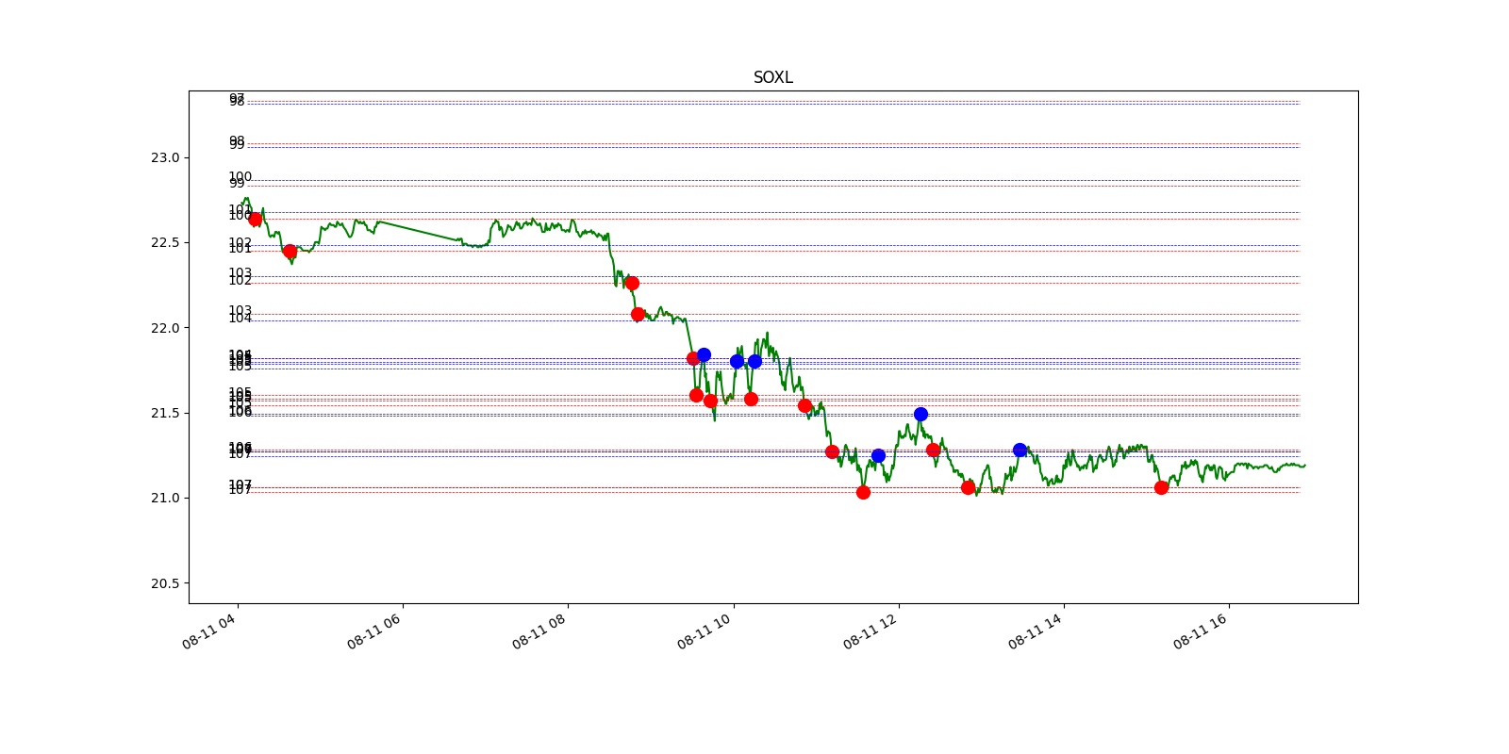Select the 22.5 y-axis tick label
This screenshot has height=754, width=1509.
tap(165, 242)
